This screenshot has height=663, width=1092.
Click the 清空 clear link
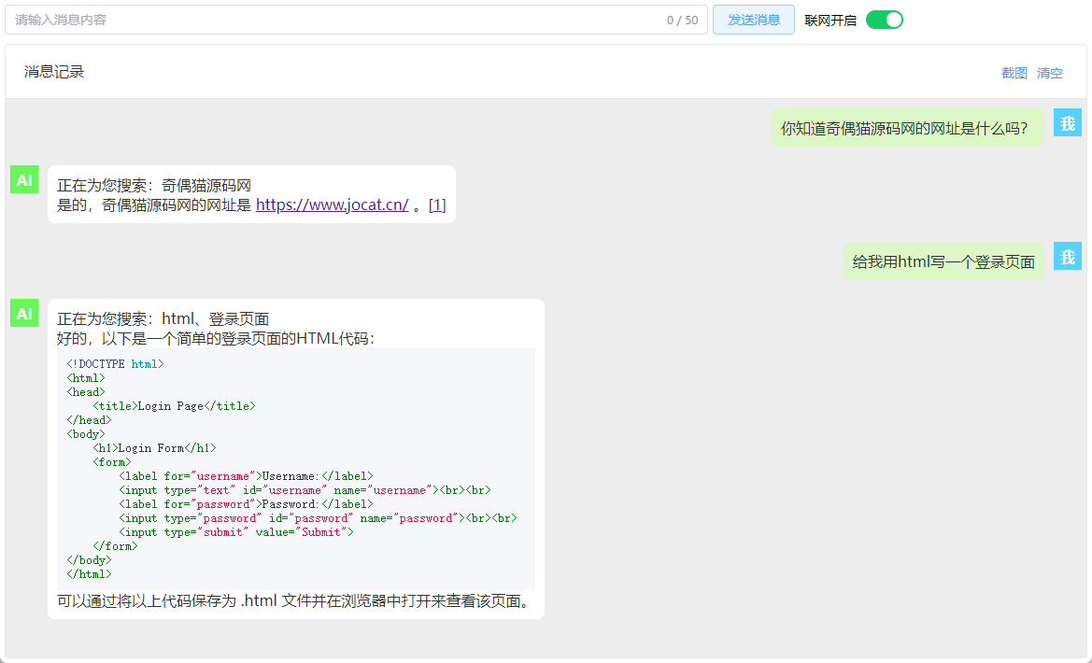[1050, 73]
